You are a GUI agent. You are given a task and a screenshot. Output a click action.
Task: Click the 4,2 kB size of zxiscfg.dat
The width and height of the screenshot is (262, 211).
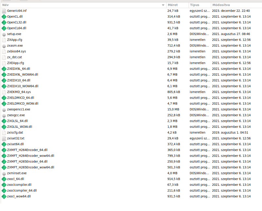pos(172,133)
